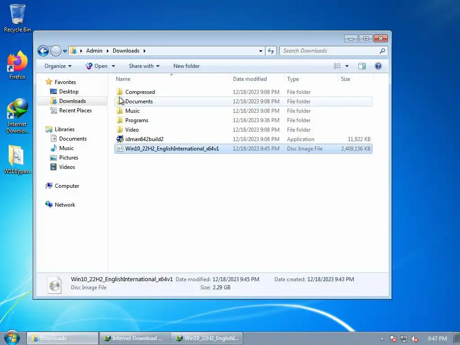
Task: Select Downloads in the address breadcrumb
Action: (126, 51)
